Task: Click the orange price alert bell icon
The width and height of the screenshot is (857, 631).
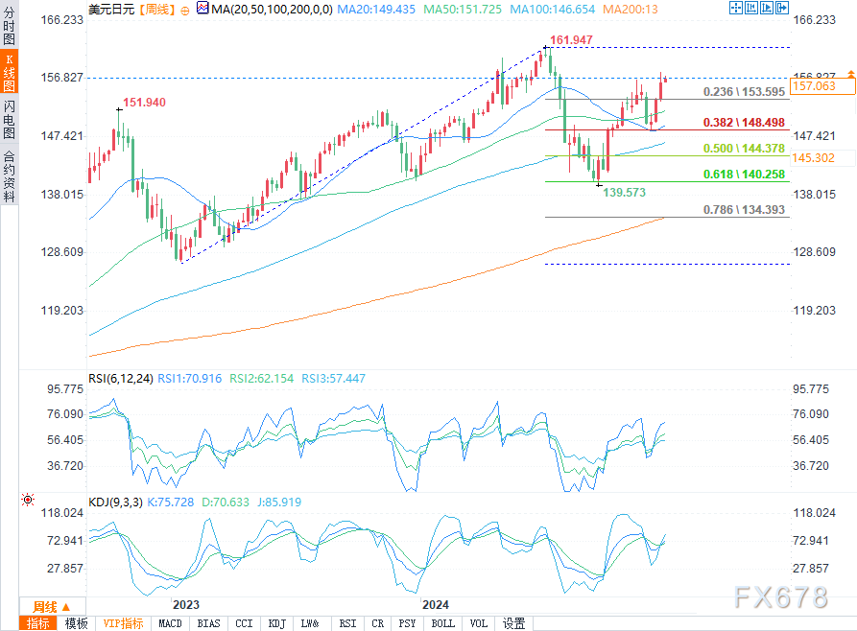Action: coord(851,73)
